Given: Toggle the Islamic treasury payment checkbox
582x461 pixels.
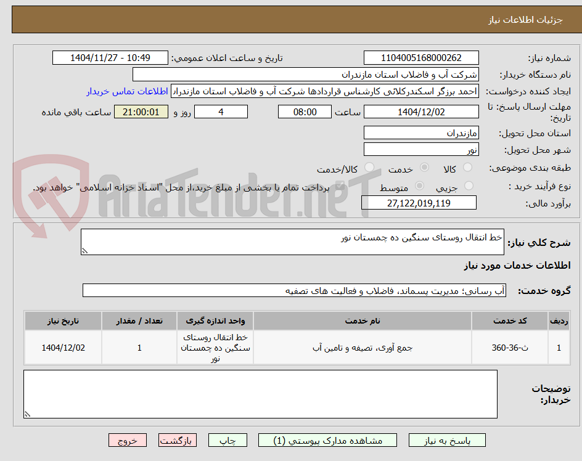Looking at the screenshot, I should point(339,187).
